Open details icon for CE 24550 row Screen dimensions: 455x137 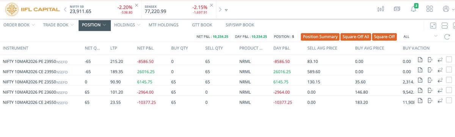[x=420, y=100]
